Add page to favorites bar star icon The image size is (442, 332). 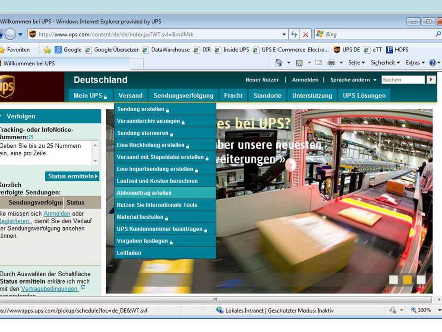coord(47,50)
